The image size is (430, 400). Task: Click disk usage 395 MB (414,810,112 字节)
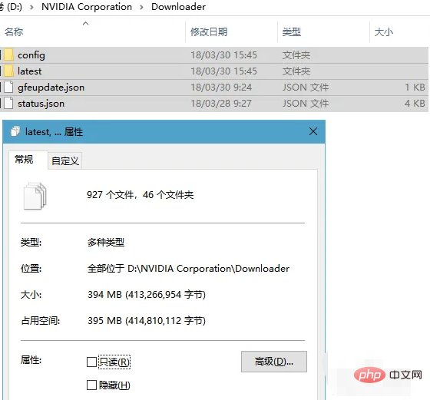147,321
